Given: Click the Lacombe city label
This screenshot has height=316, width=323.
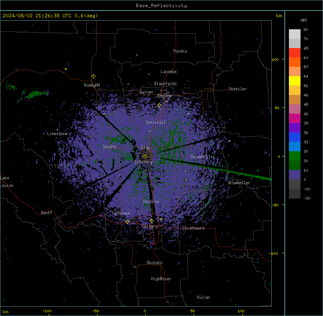Looking at the screenshot, I should [169, 72].
